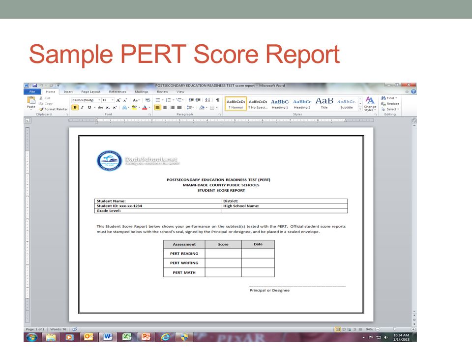Select Center alignment
This screenshot has height=354, width=472.
point(165,108)
